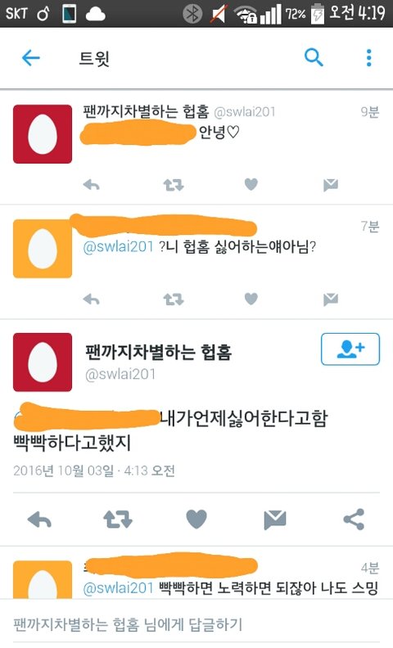The height and width of the screenshot is (648, 393).
Task: Tap the red egg avatar of the first tweet
Action: [x=43, y=134]
